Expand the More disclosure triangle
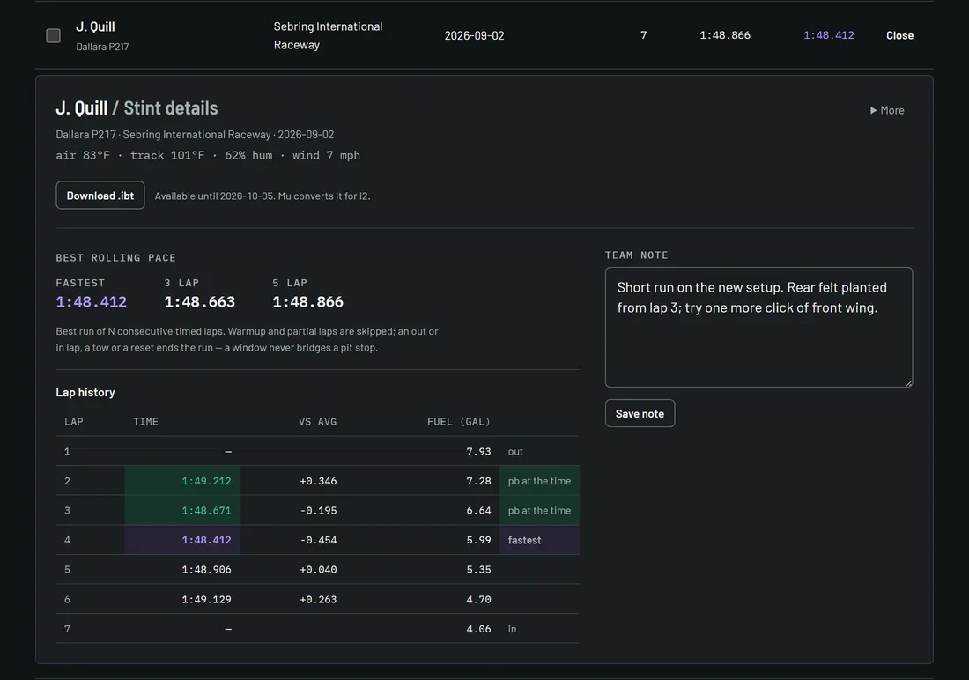This screenshot has height=680, width=969. tap(887, 110)
